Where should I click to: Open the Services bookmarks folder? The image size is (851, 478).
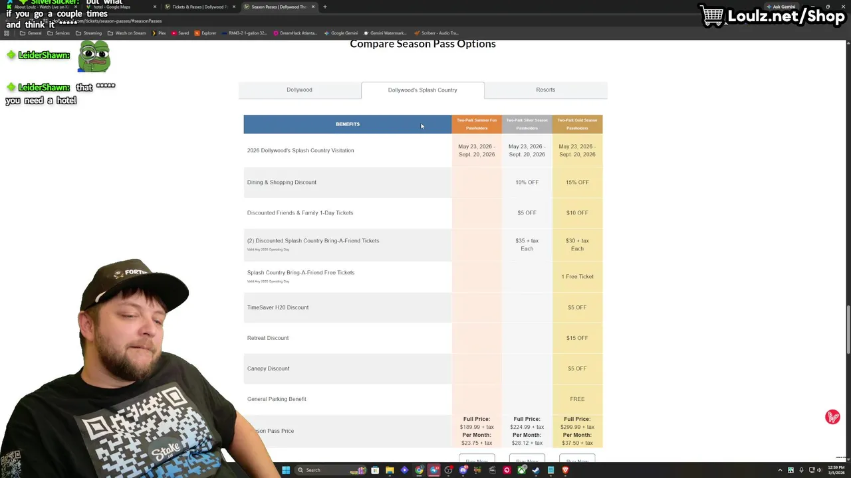click(59, 33)
